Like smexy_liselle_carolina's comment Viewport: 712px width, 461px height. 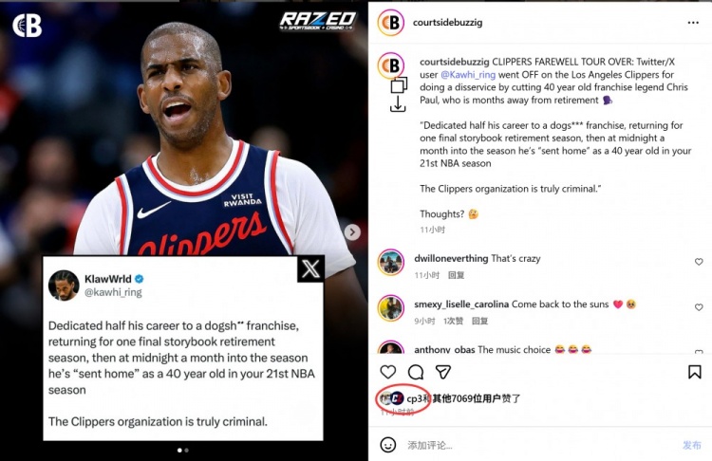pyautogui.click(x=699, y=307)
